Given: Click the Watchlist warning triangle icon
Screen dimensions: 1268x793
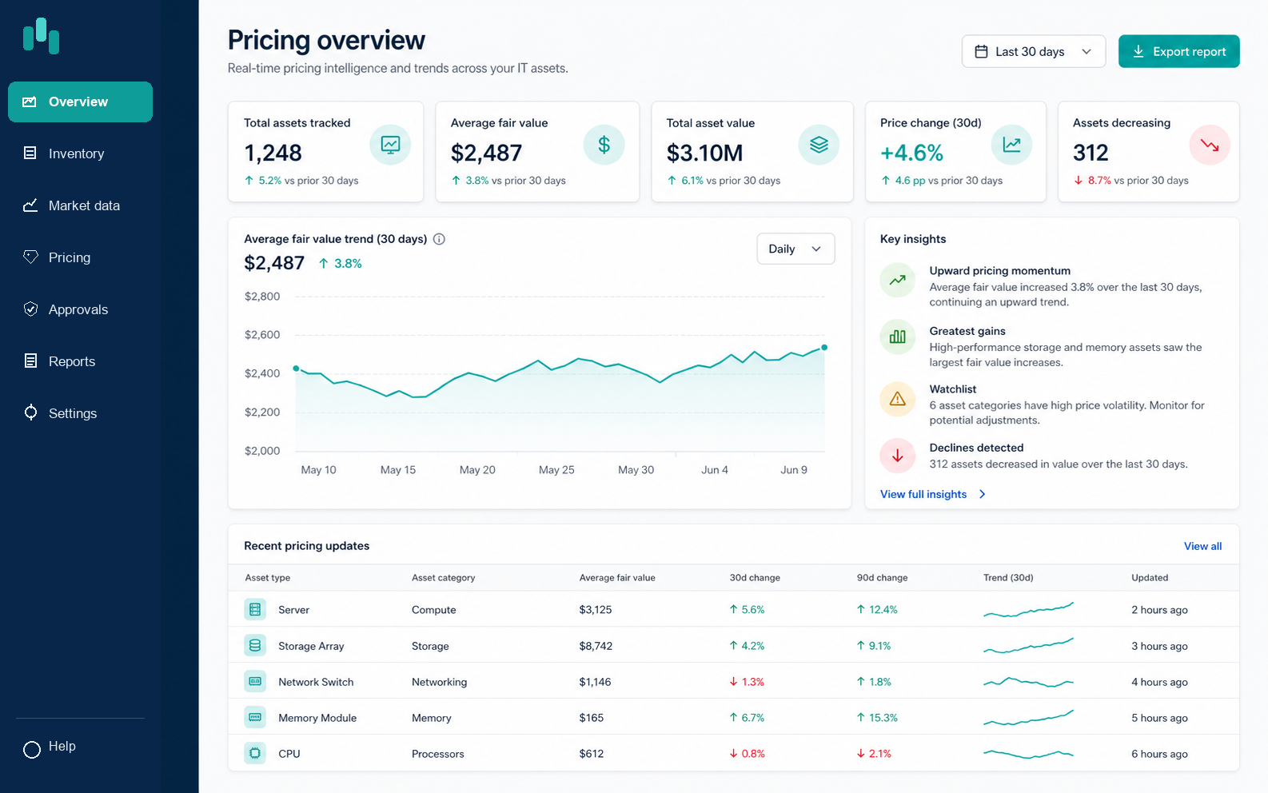Looking at the screenshot, I should pyautogui.click(x=898, y=398).
